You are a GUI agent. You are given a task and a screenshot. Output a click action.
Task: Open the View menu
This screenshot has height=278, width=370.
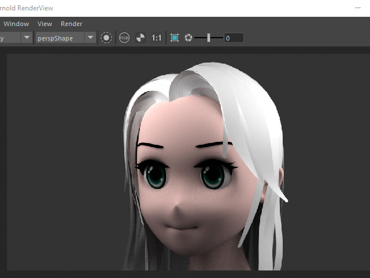(x=45, y=24)
